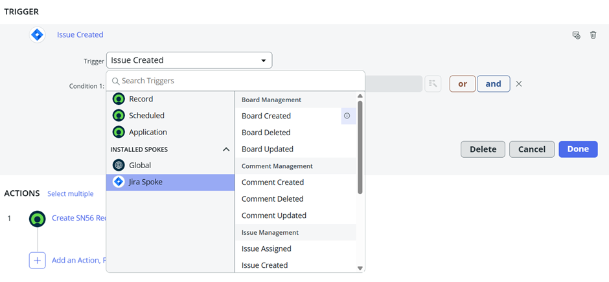
Task: Click the 'or' condition button
Action: point(463,84)
